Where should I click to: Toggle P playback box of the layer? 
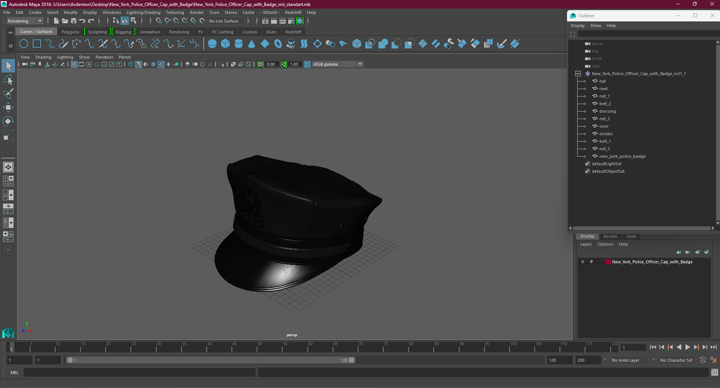point(591,262)
